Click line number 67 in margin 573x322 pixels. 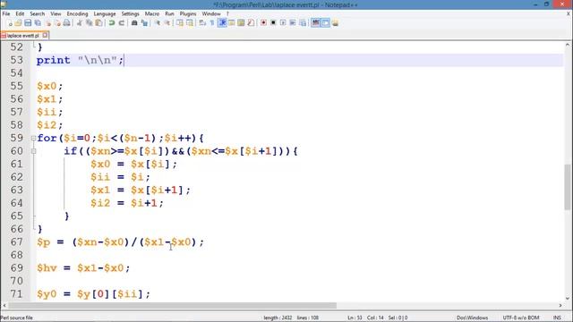pyautogui.click(x=16, y=241)
